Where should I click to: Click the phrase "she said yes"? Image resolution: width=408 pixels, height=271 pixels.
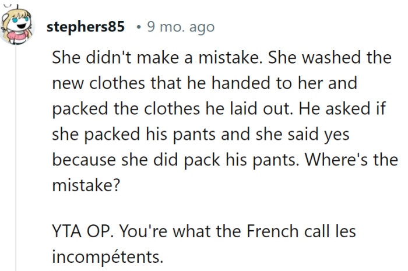303,135
